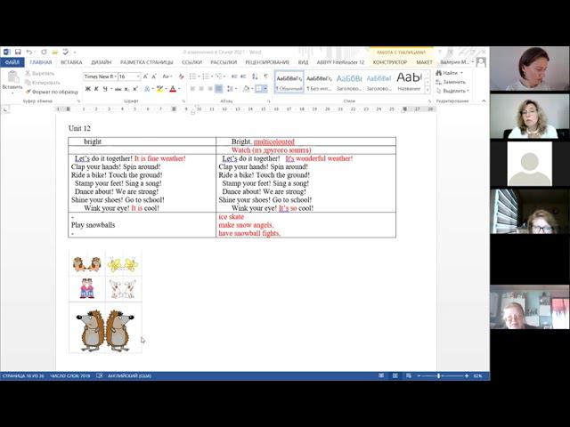Toggle Superscript (x²) formatting
Image resolution: width=570 pixels, height=427 pixels.
(135, 89)
